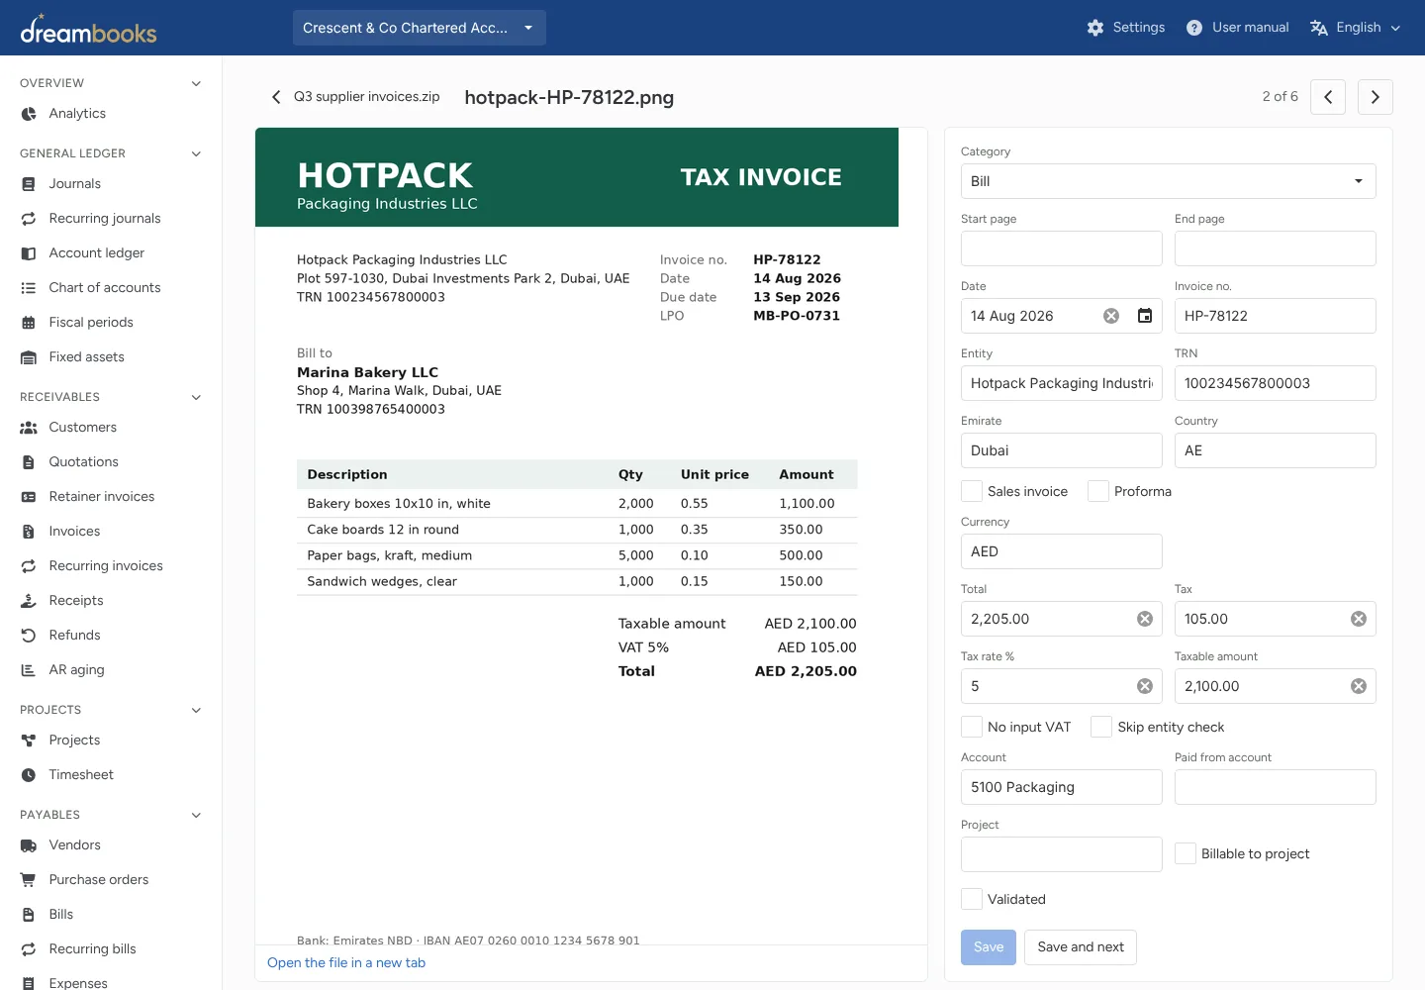The image size is (1425, 990).
Task: Click the Save and next button
Action: coord(1081,947)
